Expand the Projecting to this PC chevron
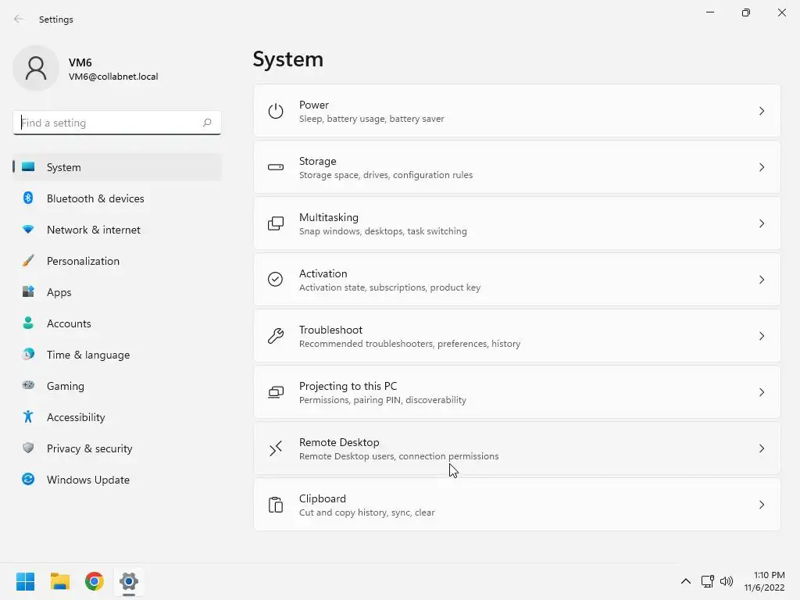 pyautogui.click(x=761, y=392)
